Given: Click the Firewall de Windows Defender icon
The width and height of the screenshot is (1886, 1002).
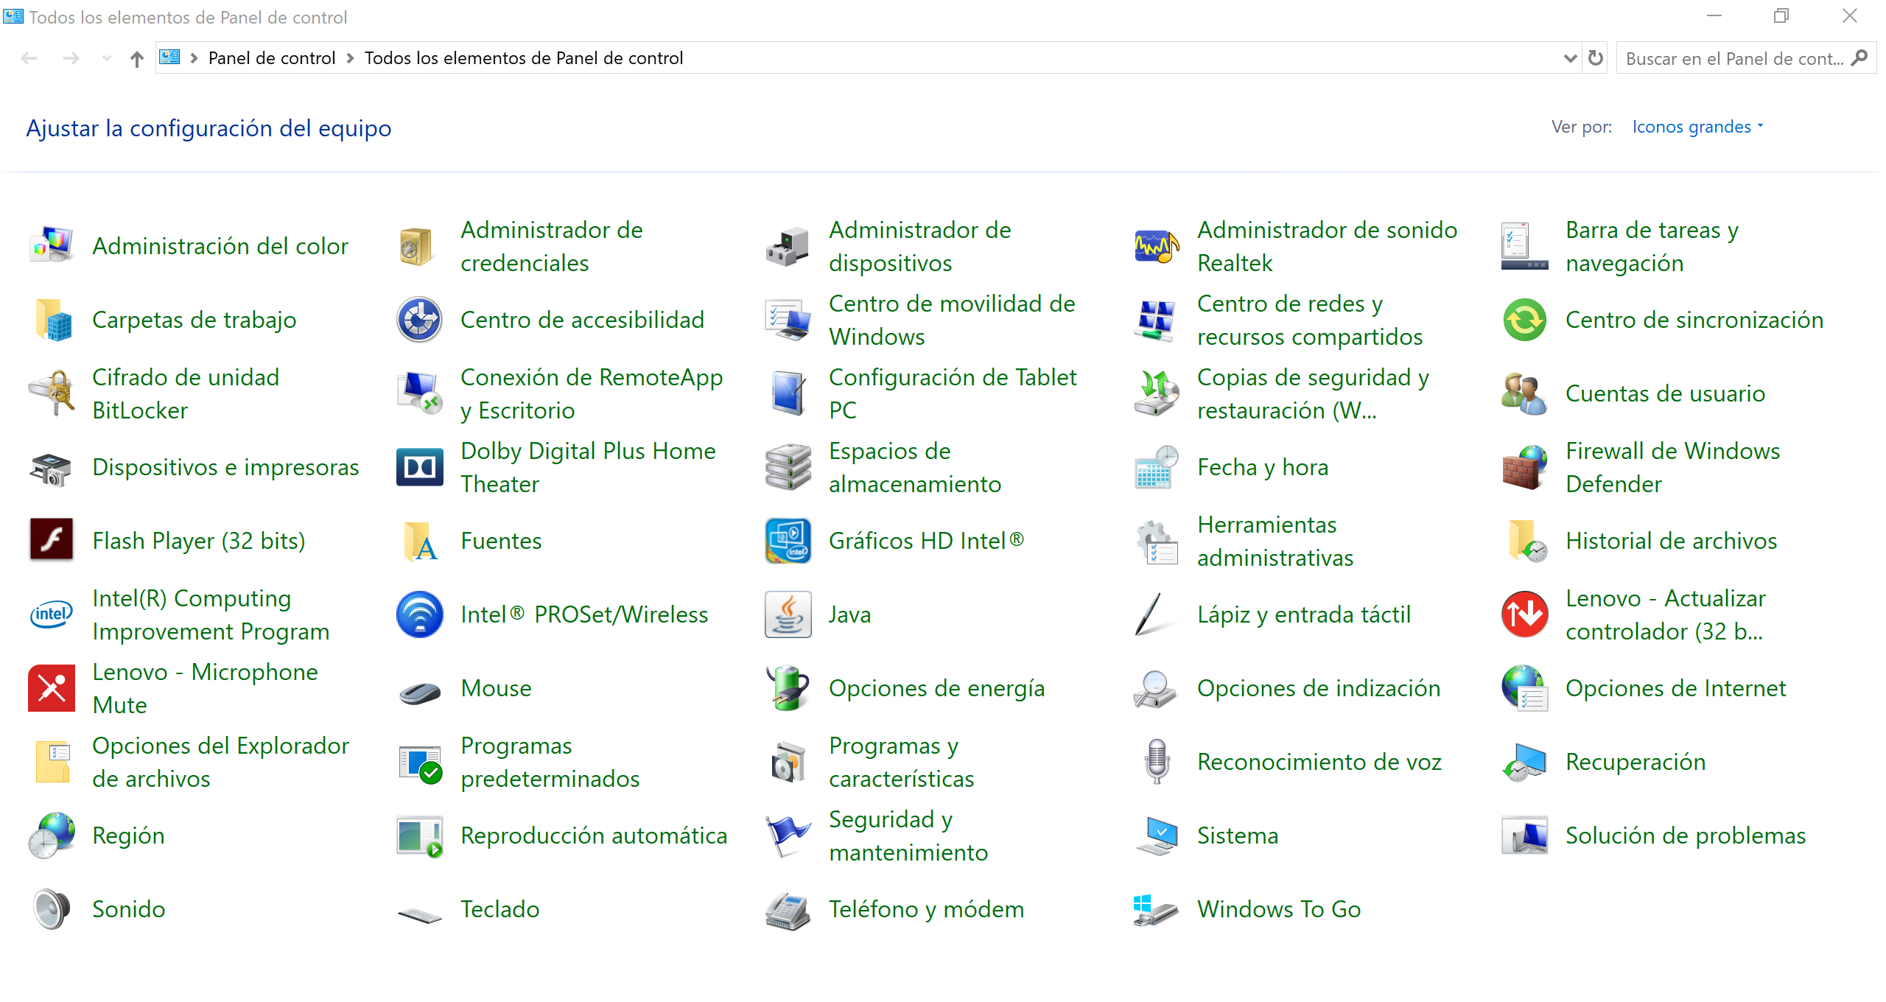Looking at the screenshot, I should (1524, 467).
